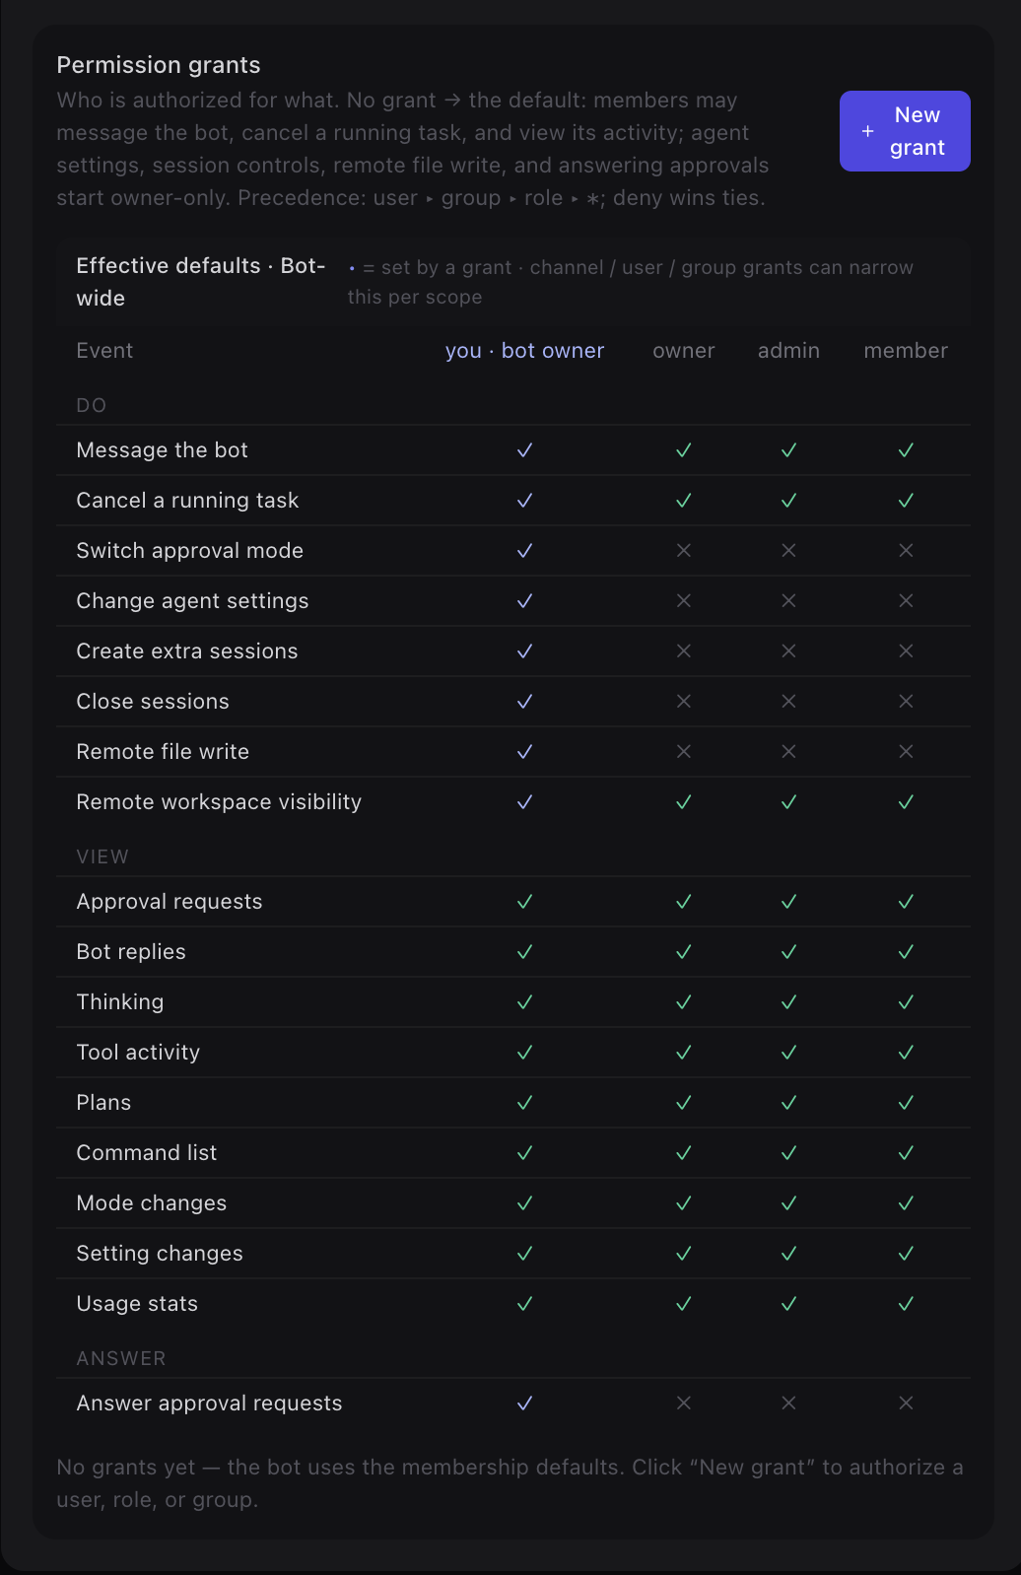Click the DO section label
Viewport: 1021px width, 1575px height.
[92, 405]
